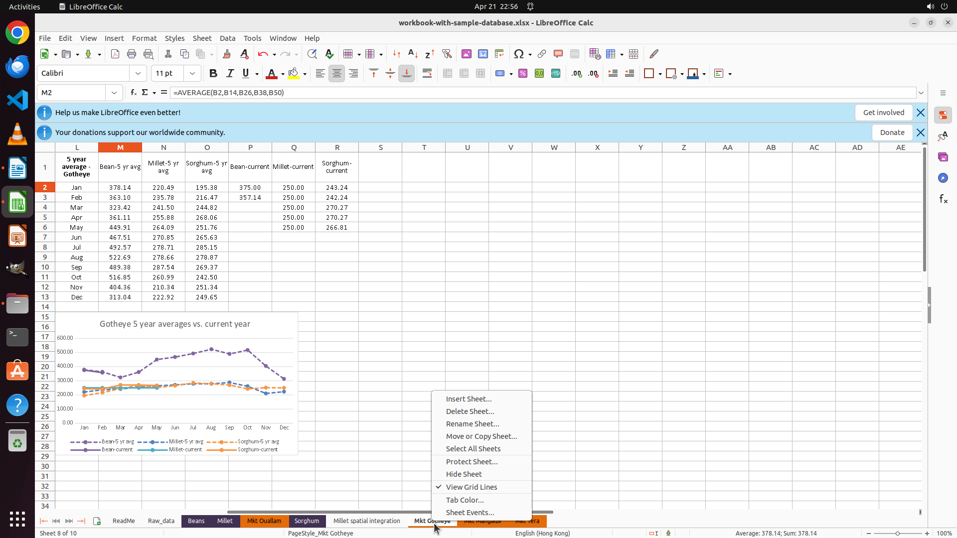This screenshot has height=538, width=957.
Task: Click the Get involved button
Action: [x=883, y=113]
